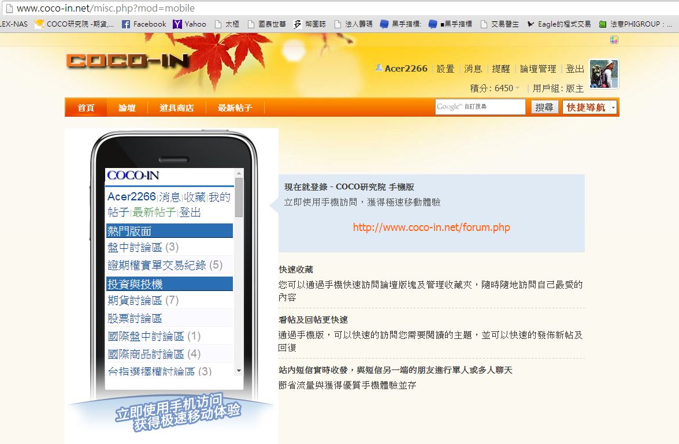679x444 pixels.
Task: Open the Eagle的程式交易 bookmark
Action: [559, 24]
